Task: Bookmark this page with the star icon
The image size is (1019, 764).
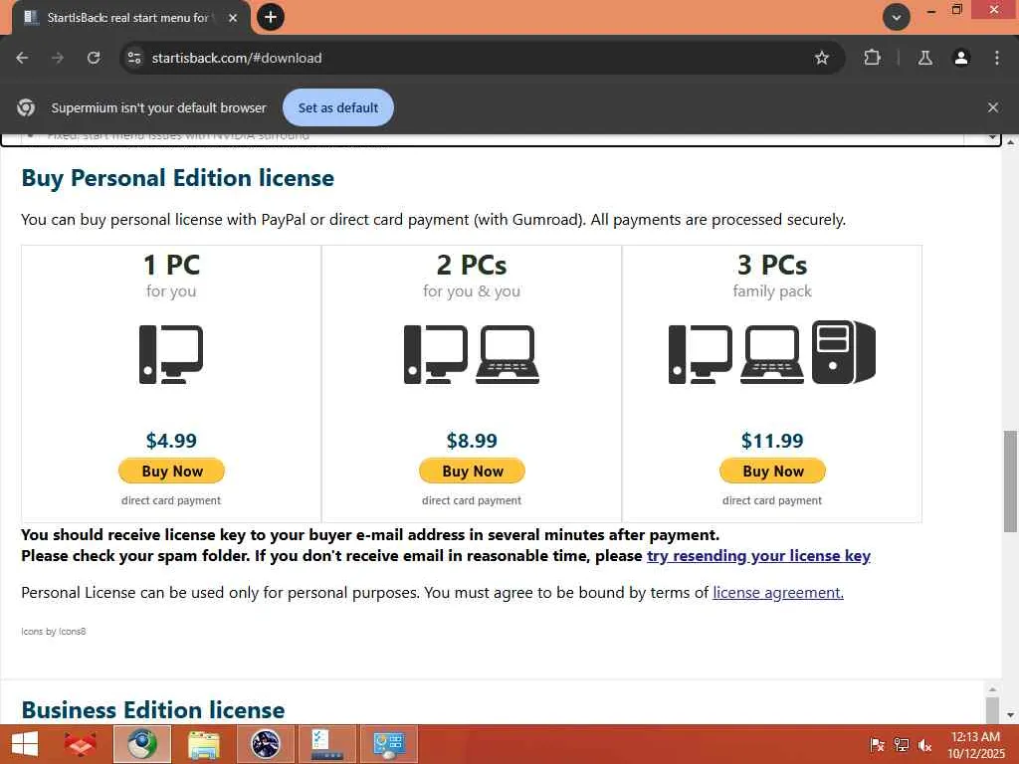Action: click(x=821, y=58)
